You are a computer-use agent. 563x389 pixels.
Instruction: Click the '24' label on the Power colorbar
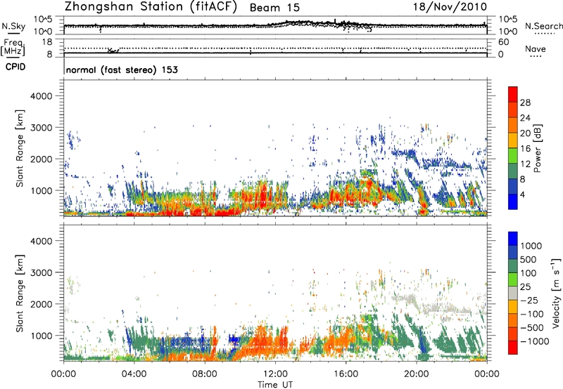pyautogui.click(x=525, y=118)
